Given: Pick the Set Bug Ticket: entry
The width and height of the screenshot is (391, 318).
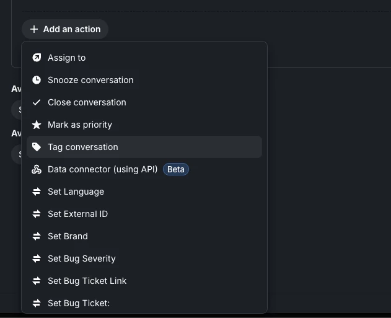Looking at the screenshot, I should [x=144, y=303].
